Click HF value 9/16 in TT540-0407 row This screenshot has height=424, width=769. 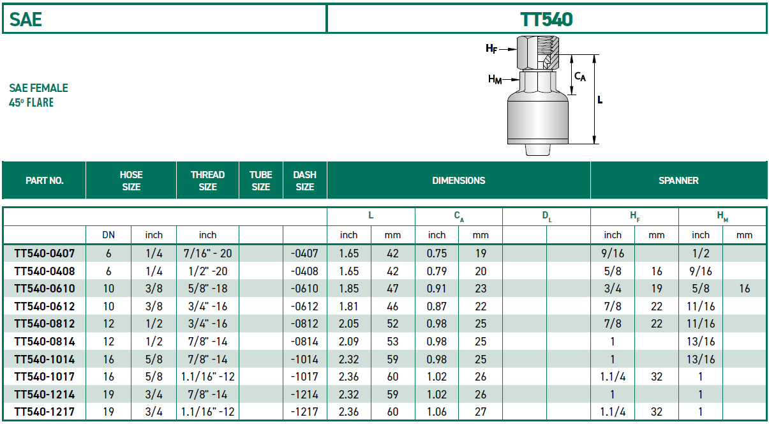(613, 254)
